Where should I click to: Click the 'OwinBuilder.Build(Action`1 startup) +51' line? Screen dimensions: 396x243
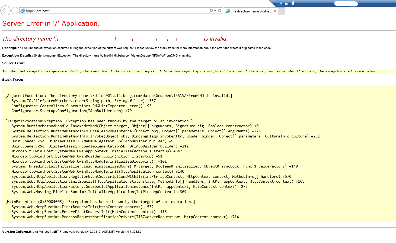tap(87, 156)
